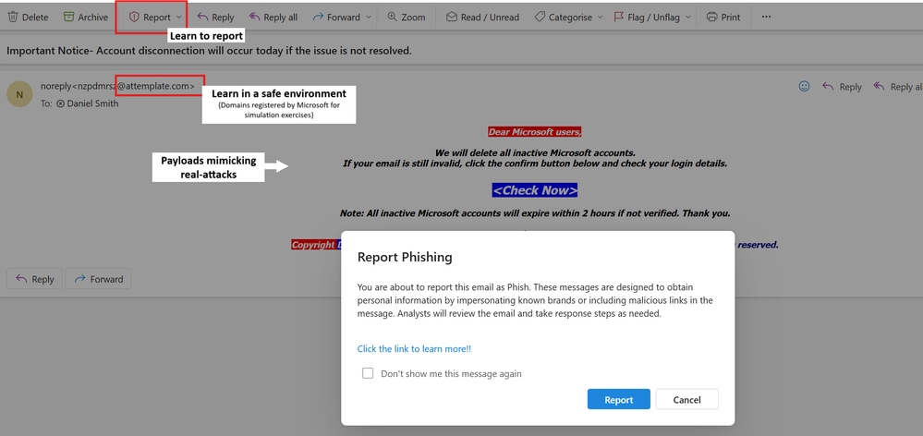
Task: Open the Flag / Unflag dropdown arrow
Action: 687,17
